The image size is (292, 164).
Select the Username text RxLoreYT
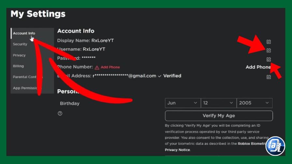coord(94,49)
